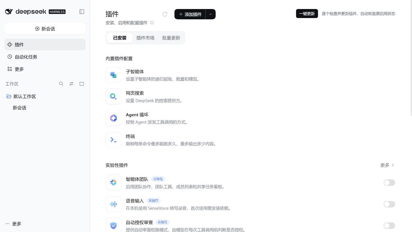Switch to the 已安装 tab
This screenshot has height=232, width=412.
[x=120, y=38]
